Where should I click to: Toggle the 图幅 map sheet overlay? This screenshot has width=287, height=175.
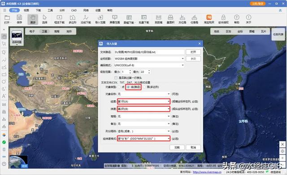tap(252, 31)
